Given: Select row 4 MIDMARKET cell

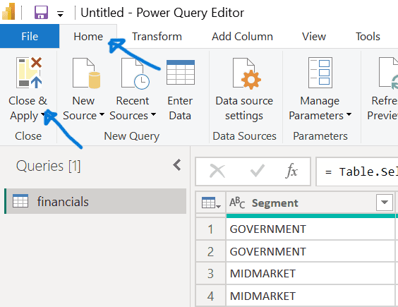Looking at the screenshot, I should pyautogui.click(x=310, y=296).
